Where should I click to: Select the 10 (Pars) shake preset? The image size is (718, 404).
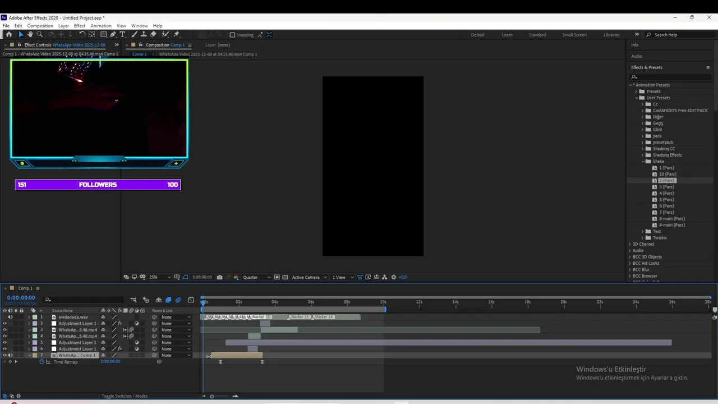(x=667, y=175)
